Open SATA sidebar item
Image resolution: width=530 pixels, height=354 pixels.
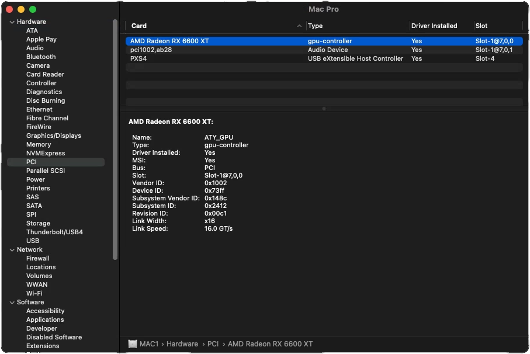(x=34, y=206)
